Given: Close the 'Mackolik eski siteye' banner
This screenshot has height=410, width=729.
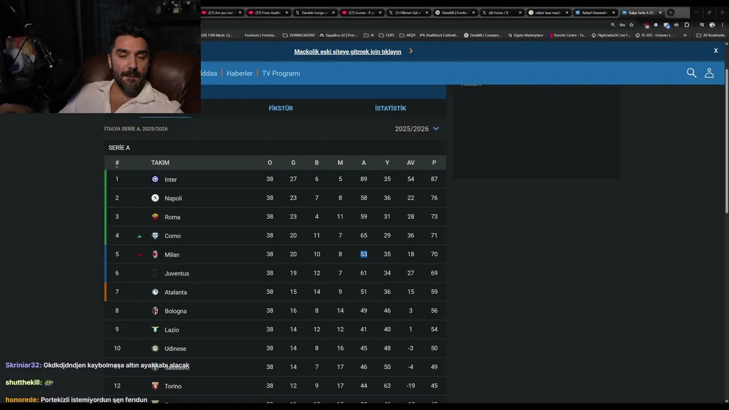Looking at the screenshot, I should pyautogui.click(x=716, y=51).
